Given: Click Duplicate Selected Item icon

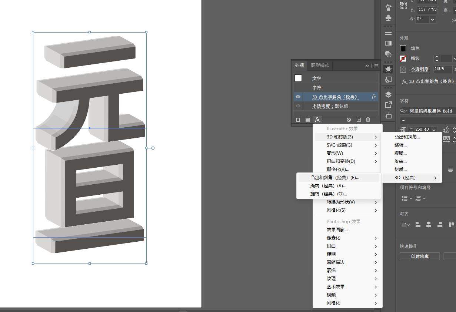Looking at the screenshot, I should coord(359,120).
